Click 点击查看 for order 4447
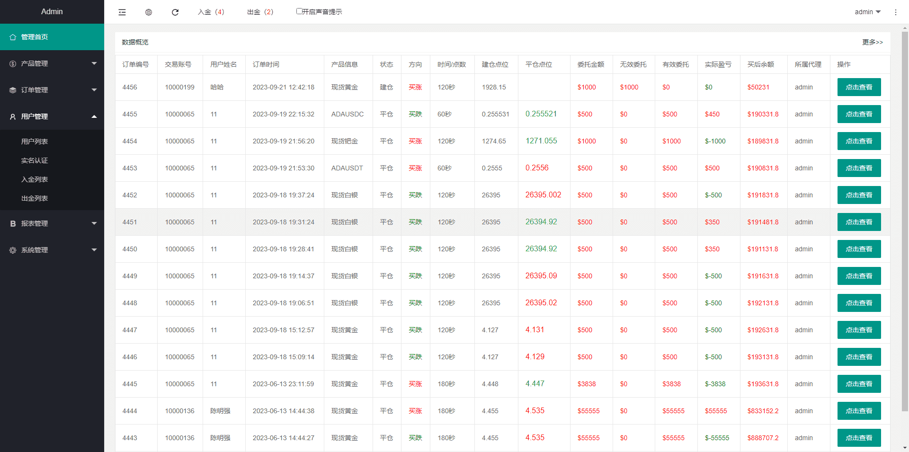 coord(859,330)
